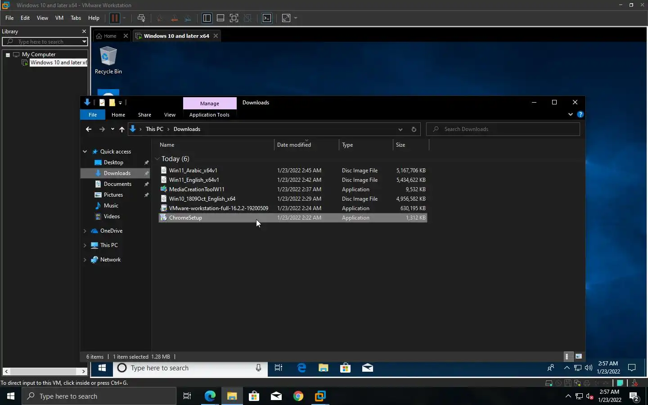Open Google Chrome from host taskbar
648x405 pixels.
tap(298, 396)
